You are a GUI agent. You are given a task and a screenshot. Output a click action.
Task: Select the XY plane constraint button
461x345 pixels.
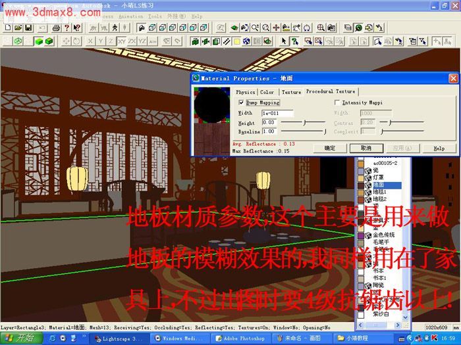[x=122, y=41]
